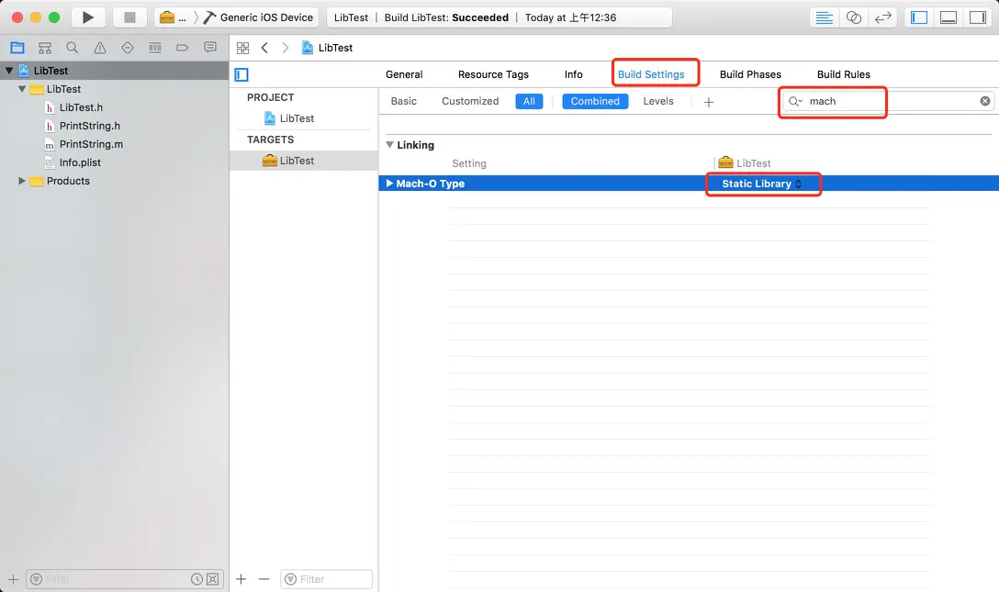Go back in editor history
This screenshot has width=999, height=592.
264,48
